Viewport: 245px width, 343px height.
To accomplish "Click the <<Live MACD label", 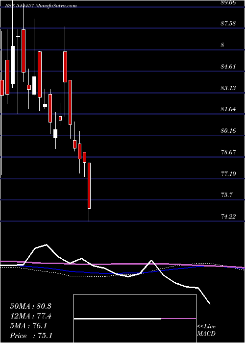I will click(x=206, y=330).
